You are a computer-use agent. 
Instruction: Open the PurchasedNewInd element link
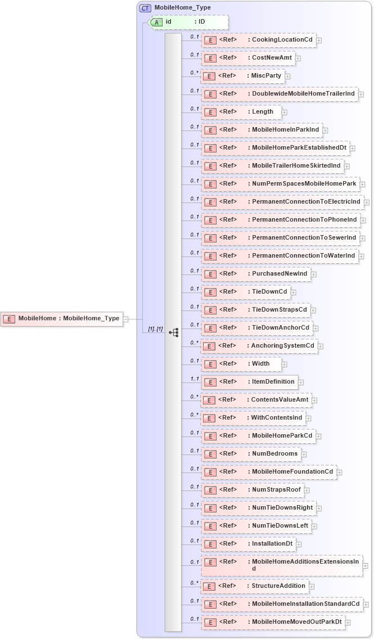point(279,273)
